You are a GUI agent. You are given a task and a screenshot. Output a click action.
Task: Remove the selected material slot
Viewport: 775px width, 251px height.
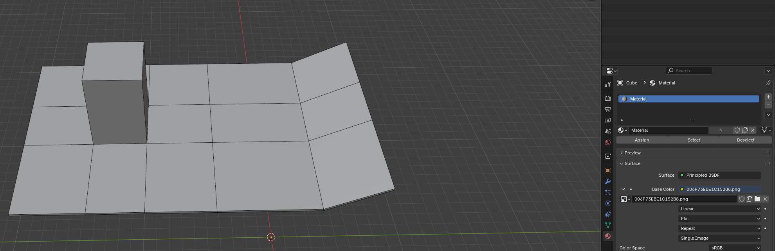pyautogui.click(x=768, y=104)
